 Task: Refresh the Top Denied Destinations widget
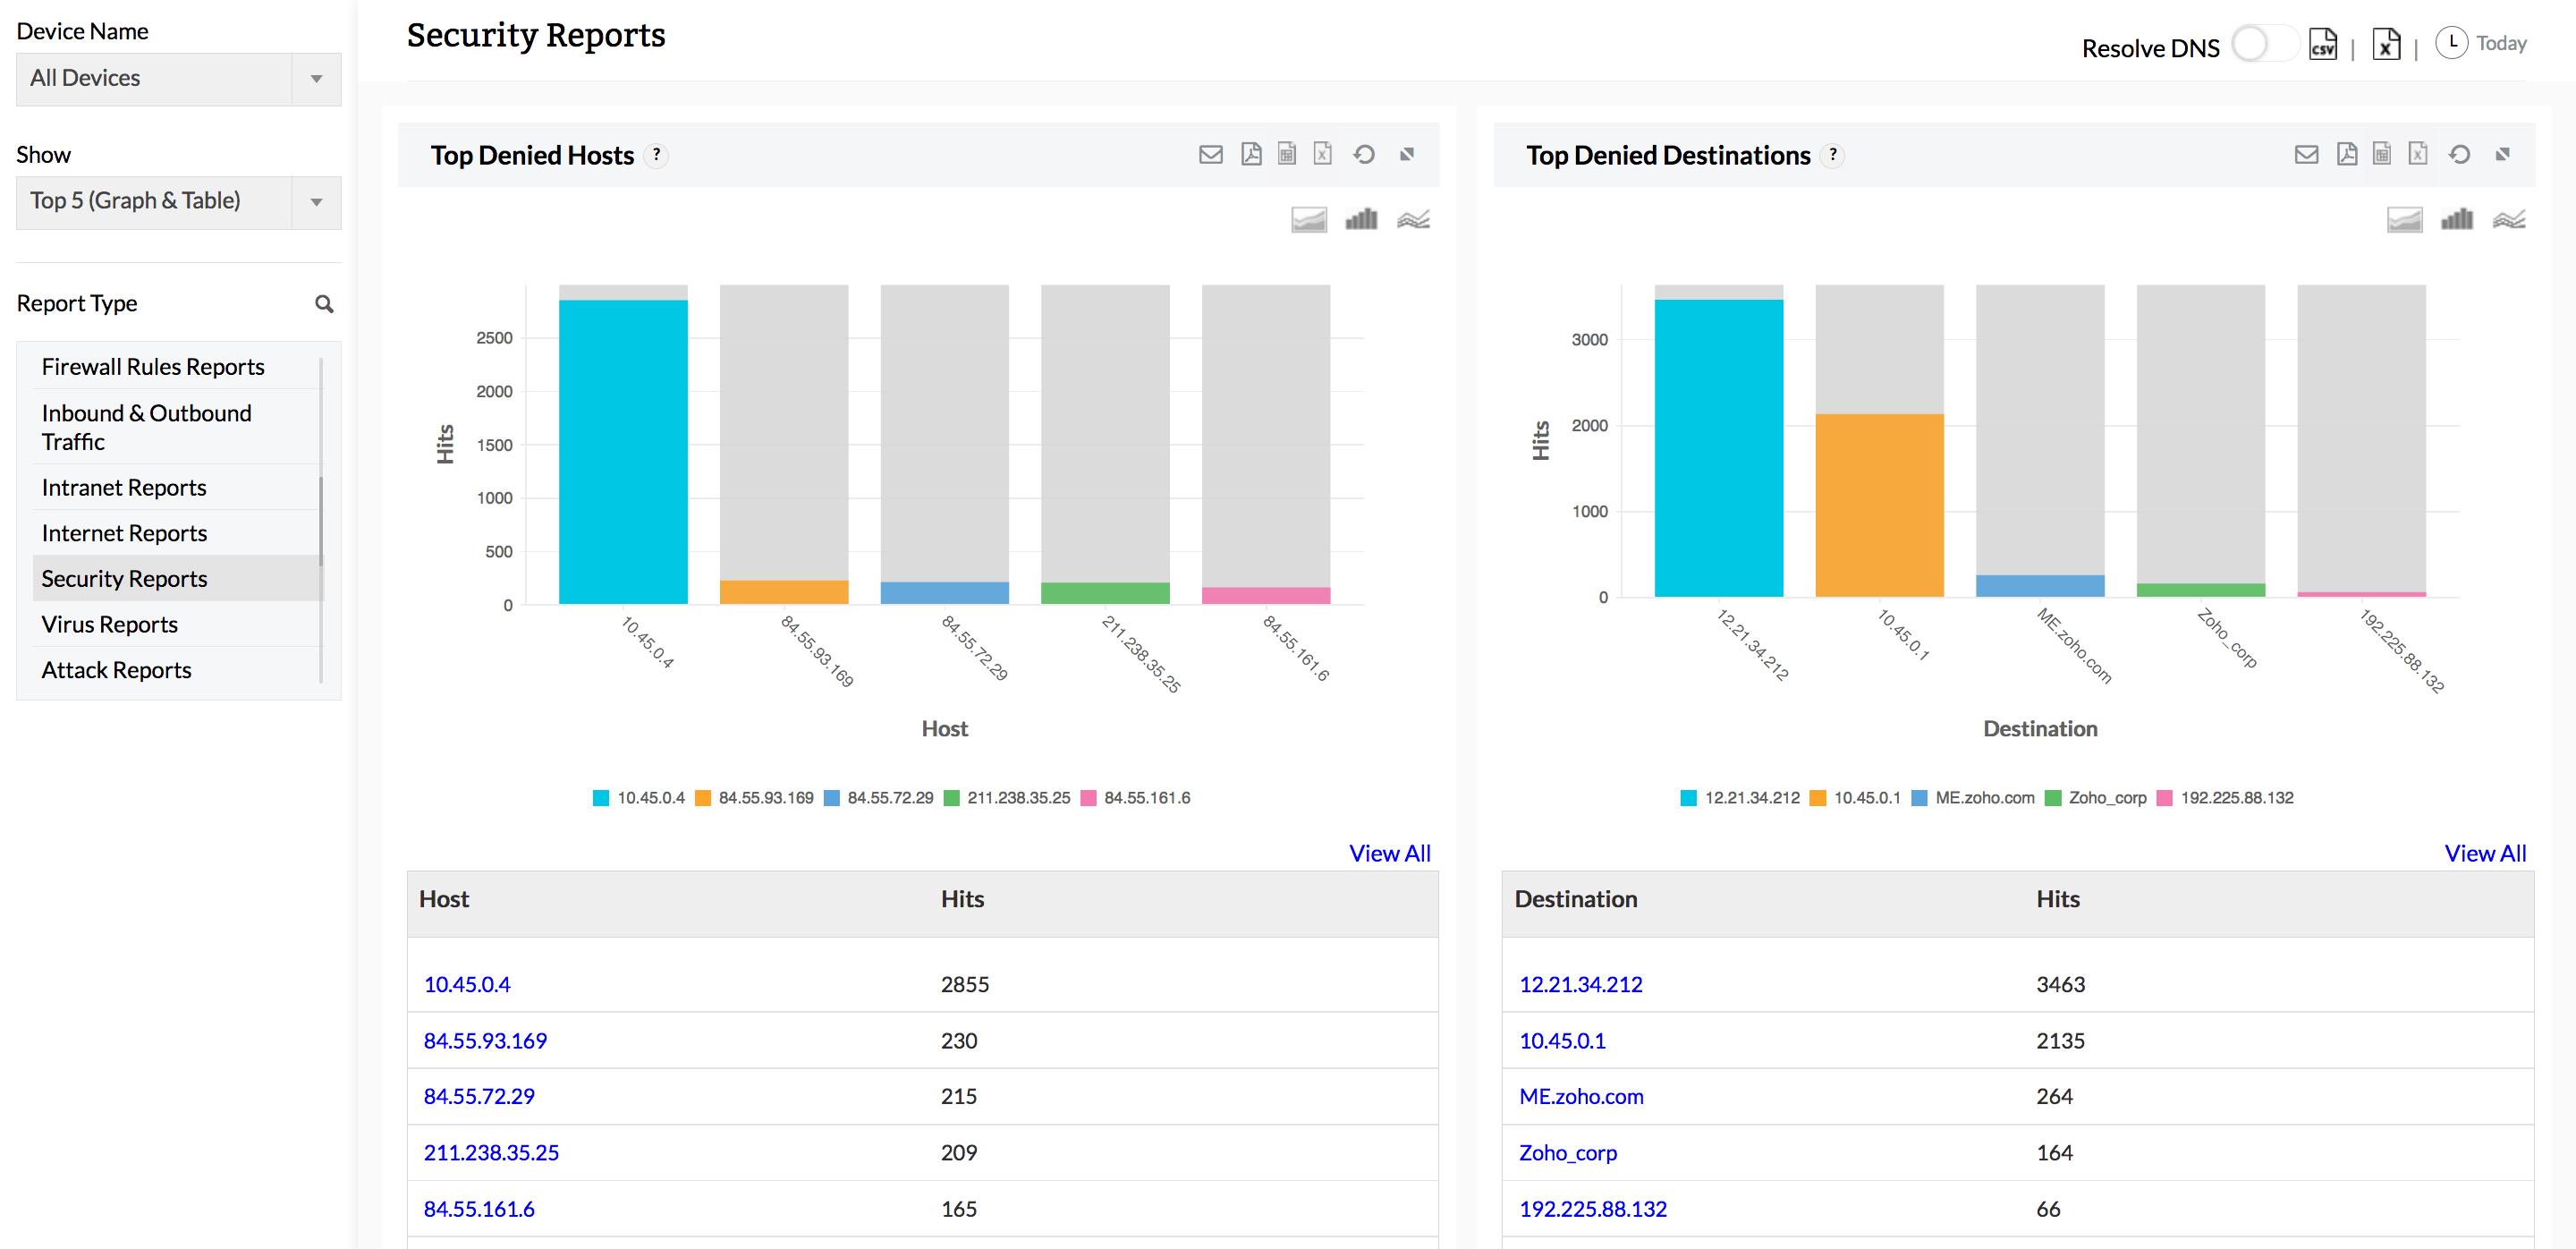2460,154
